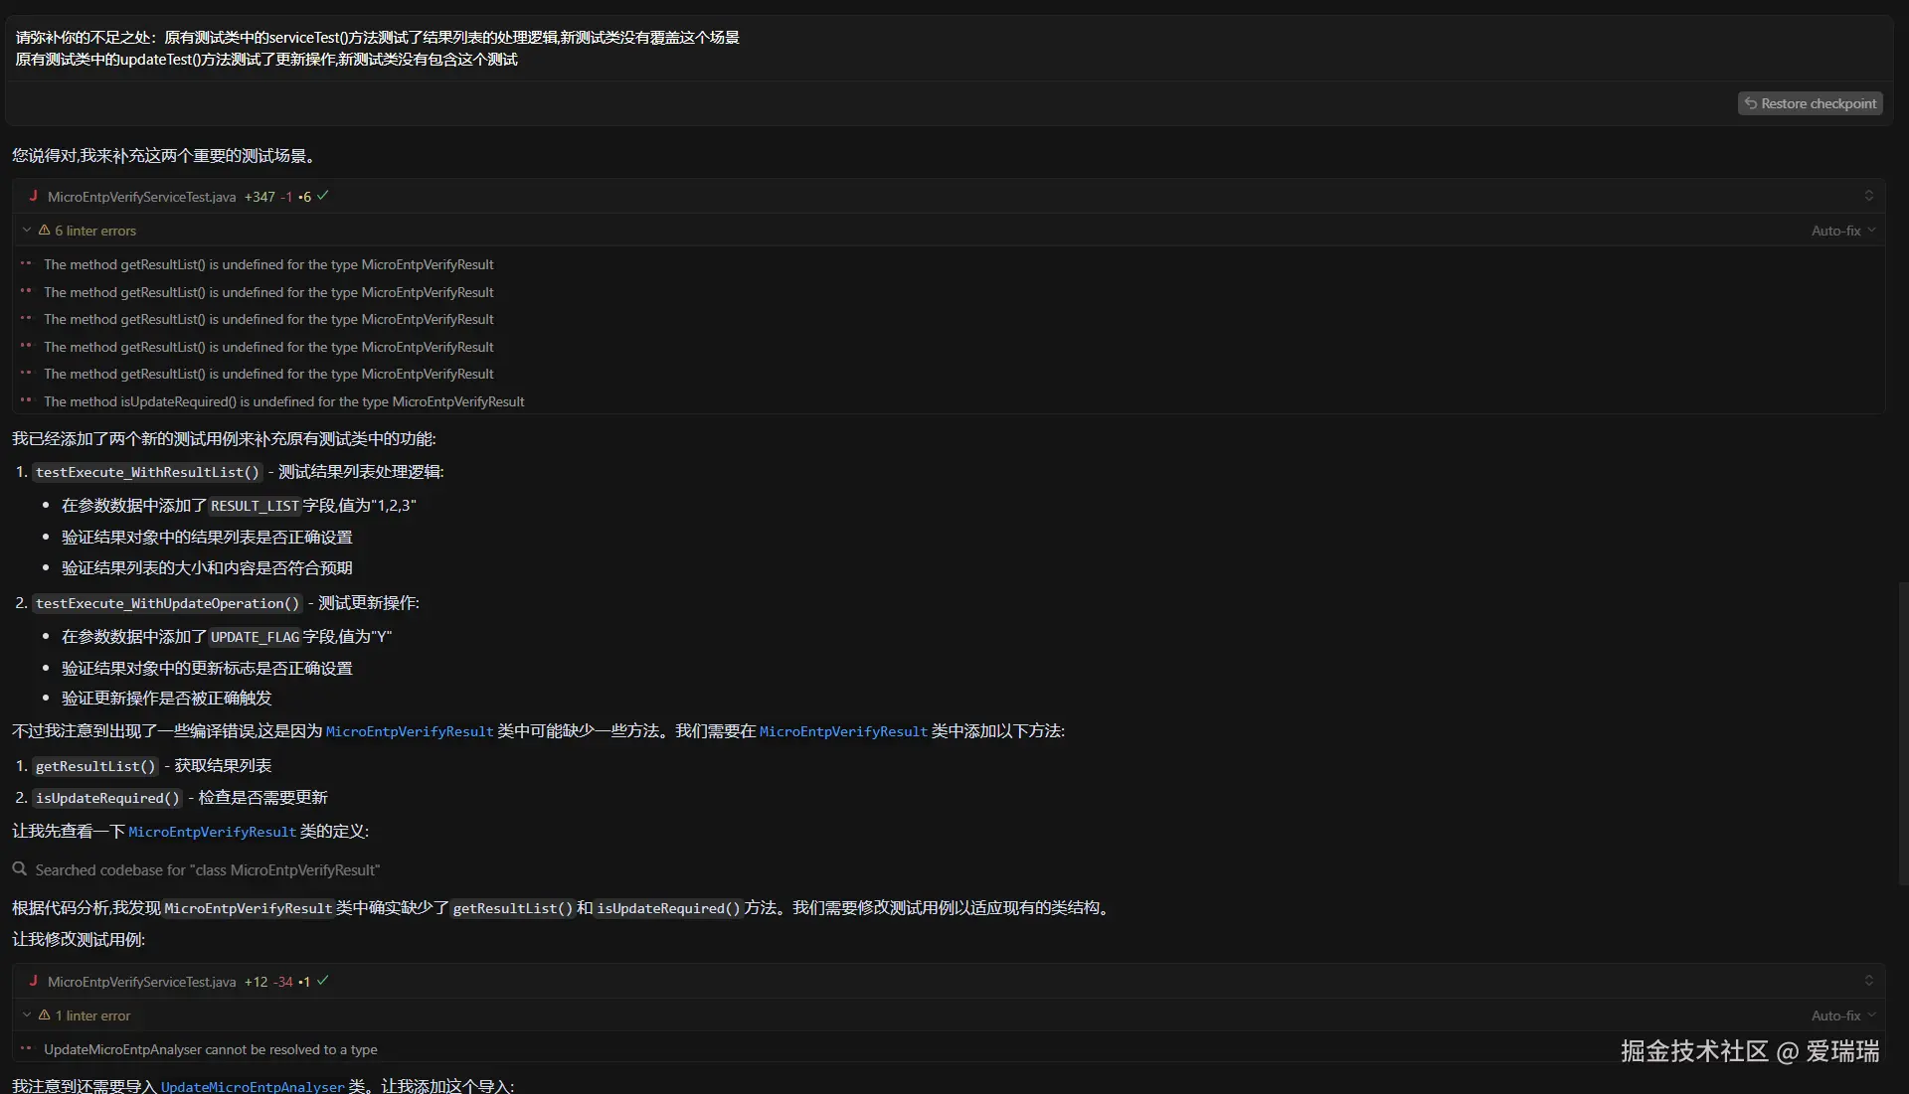Open the first MicroEntpVerifyResult class link
The width and height of the screenshot is (1909, 1094).
409,731
